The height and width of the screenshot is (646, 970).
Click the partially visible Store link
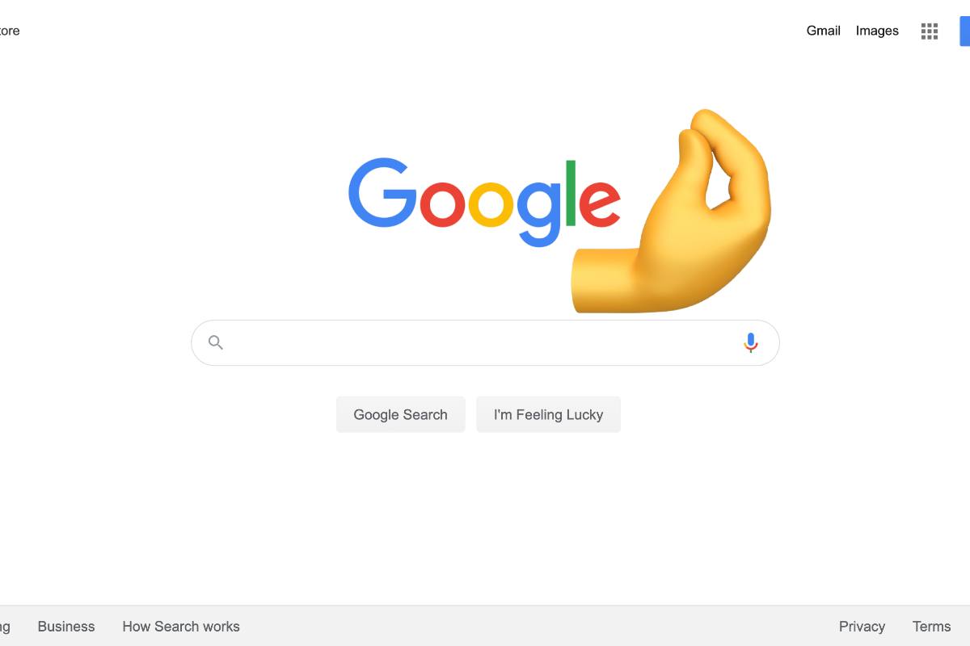(x=9, y=31)
